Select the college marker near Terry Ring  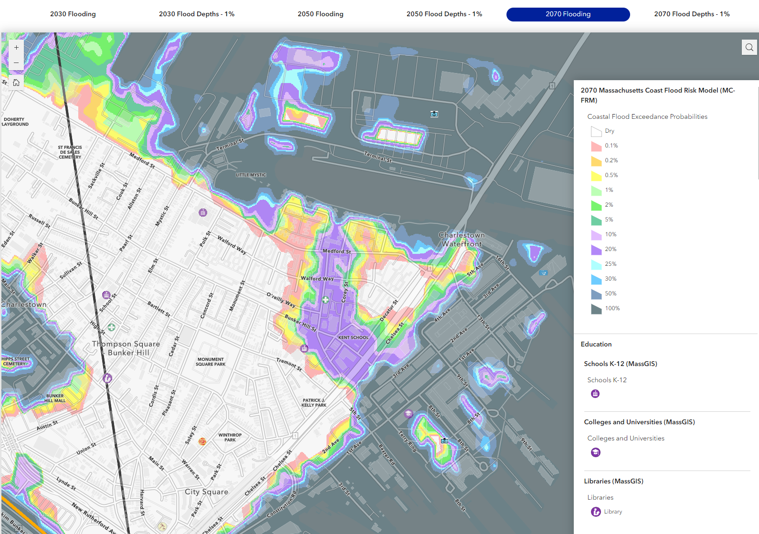point(408,414)
